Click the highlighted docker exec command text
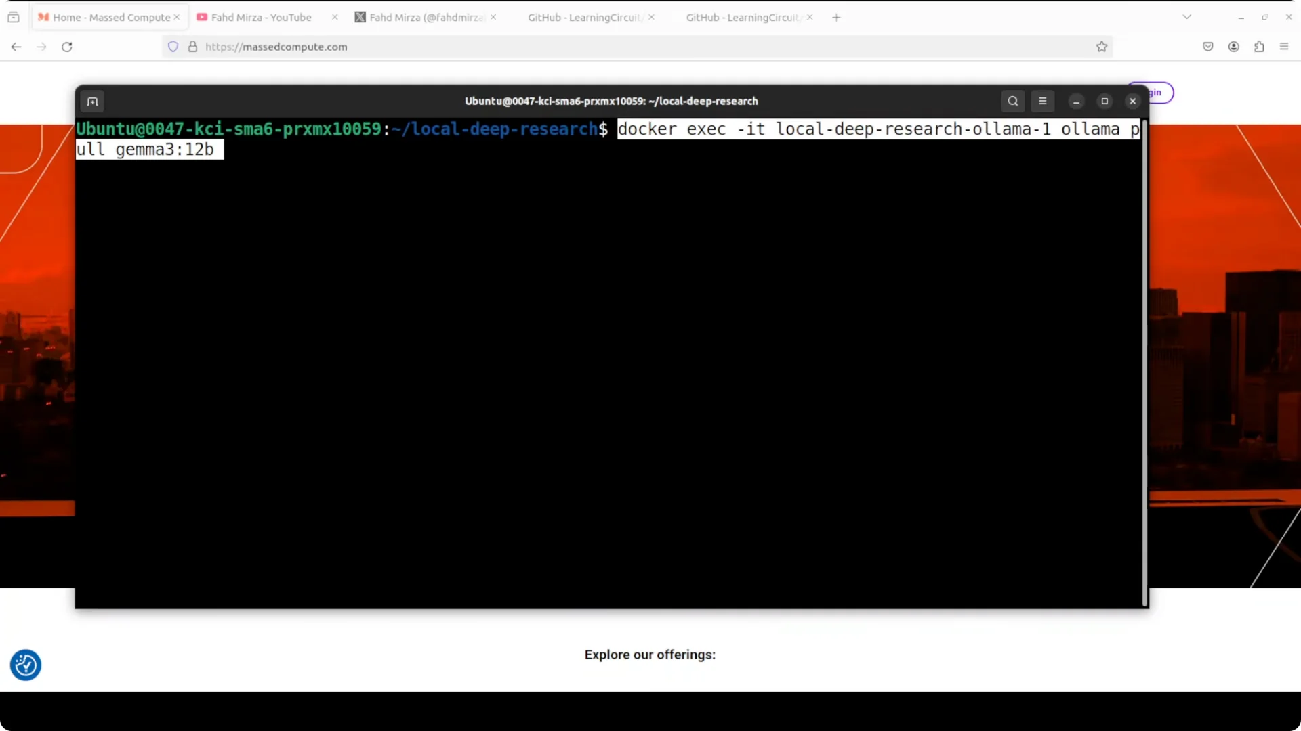This screenshot has height=731, width=1301. pyautogui.click(x=879, y=129)
